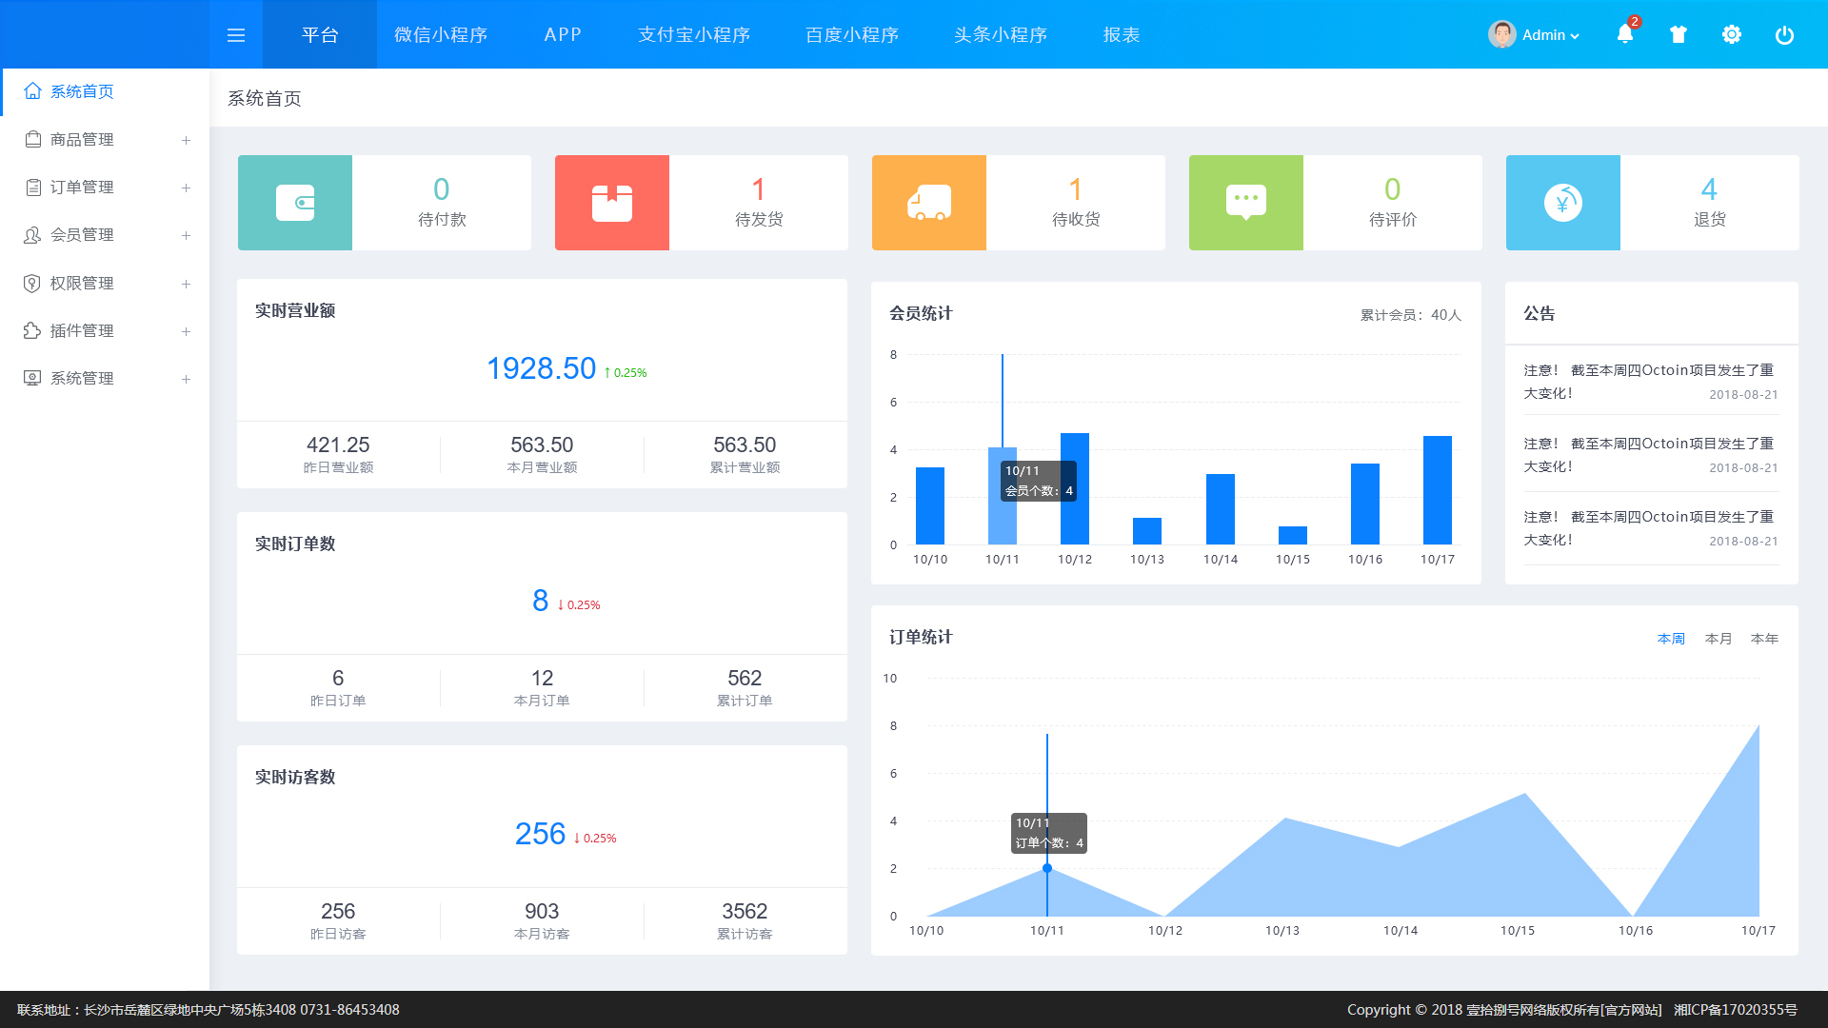The height and width of the screenshot is (1028, 1828).
Task: Switch to 微信小程序 tab
Action: [x=441, y=35]
